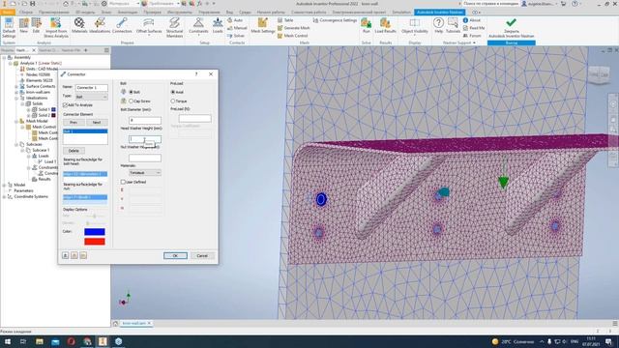
Task: Open the About Nastran info
Action: (472, 20)
